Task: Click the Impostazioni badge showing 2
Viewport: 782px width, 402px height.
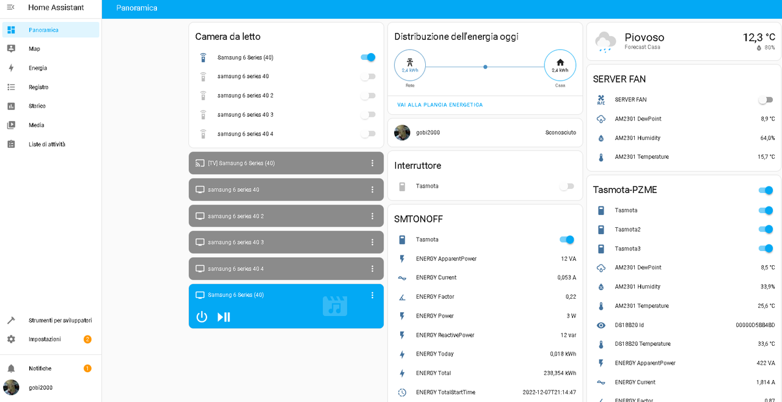Action: click(87, 339)
